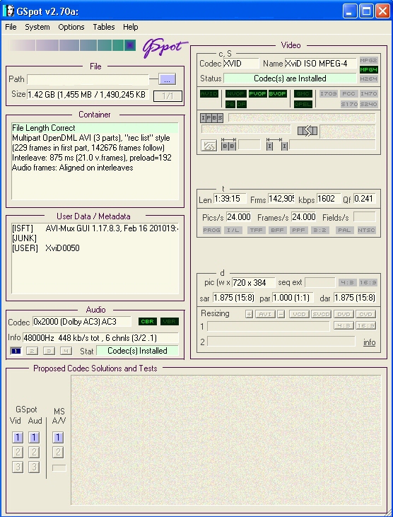Click the I709 colorimetry indicator
The width and height of the screenshot is (393, 517).
tap(329, 93)
